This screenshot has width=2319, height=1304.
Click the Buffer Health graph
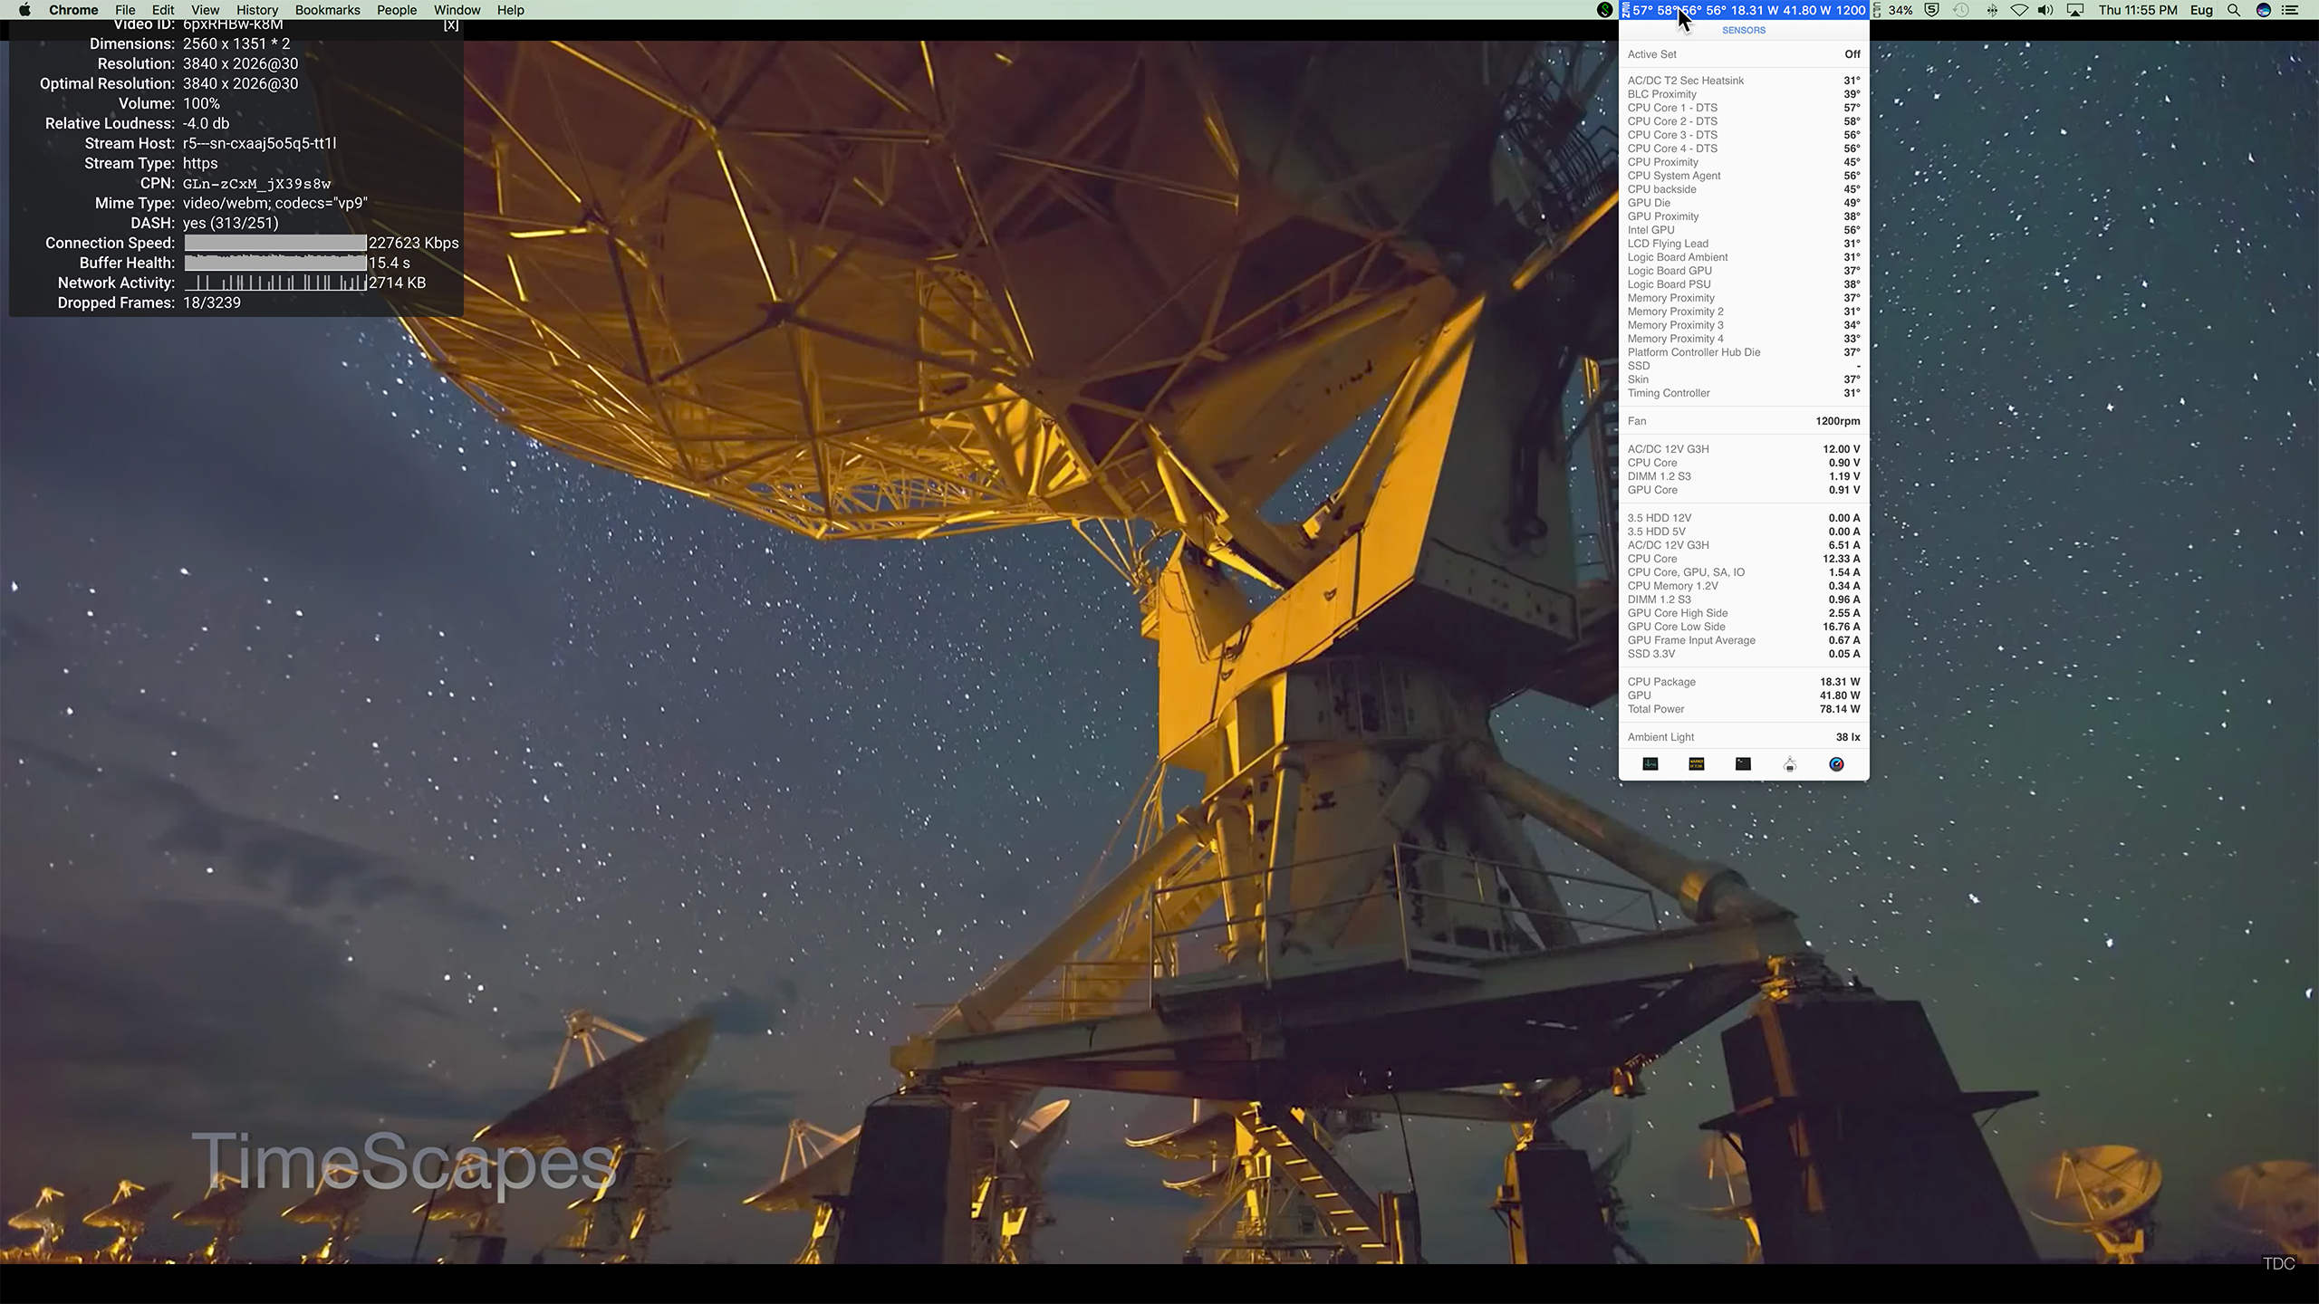pyautogui.click(x=275, y=263)
